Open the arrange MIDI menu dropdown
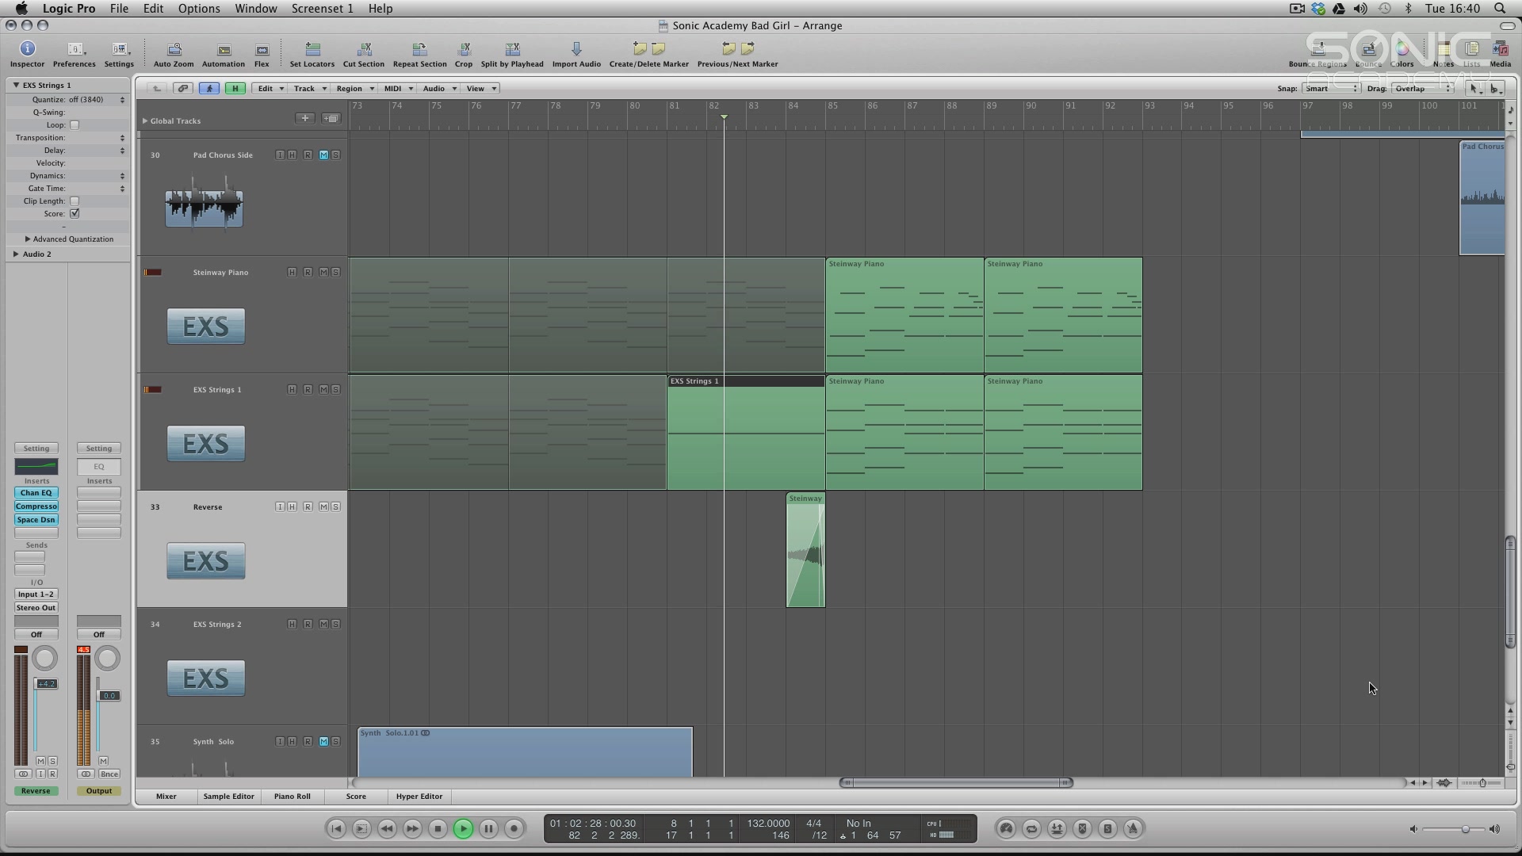 point(398,89)
